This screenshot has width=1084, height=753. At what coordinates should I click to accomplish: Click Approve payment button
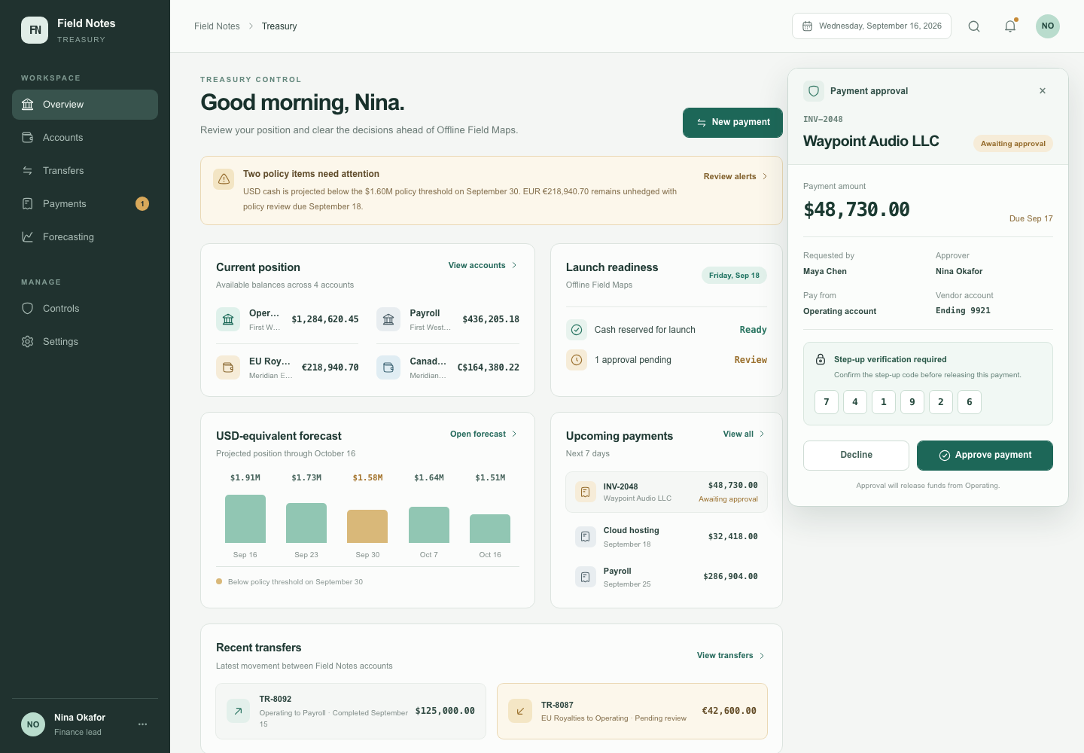tap(985, 456)
